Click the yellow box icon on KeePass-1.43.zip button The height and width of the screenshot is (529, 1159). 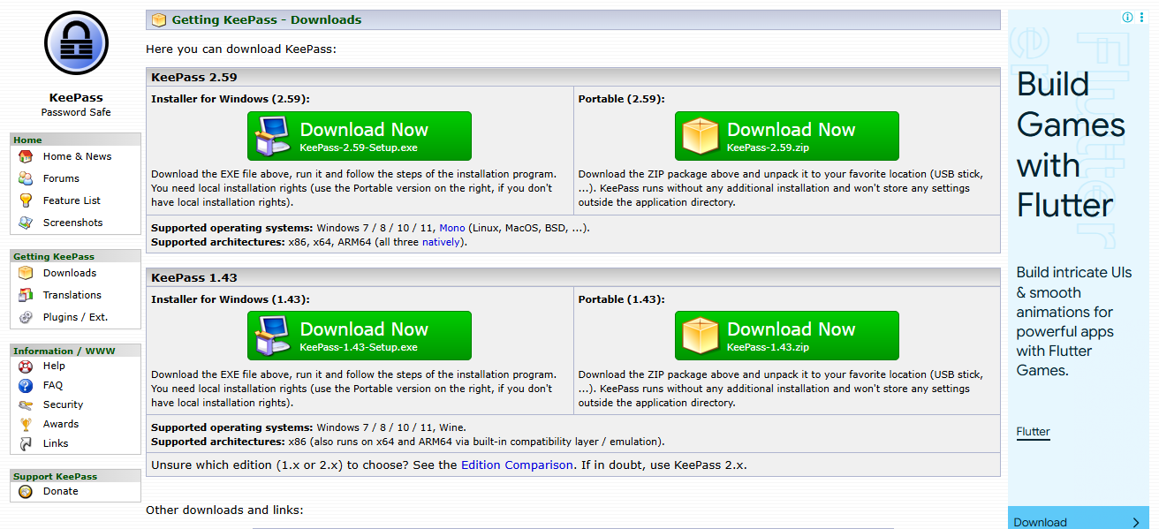(x=701, y=336)
